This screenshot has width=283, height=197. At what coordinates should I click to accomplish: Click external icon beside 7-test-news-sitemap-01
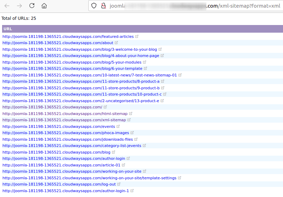coord(180,75)
